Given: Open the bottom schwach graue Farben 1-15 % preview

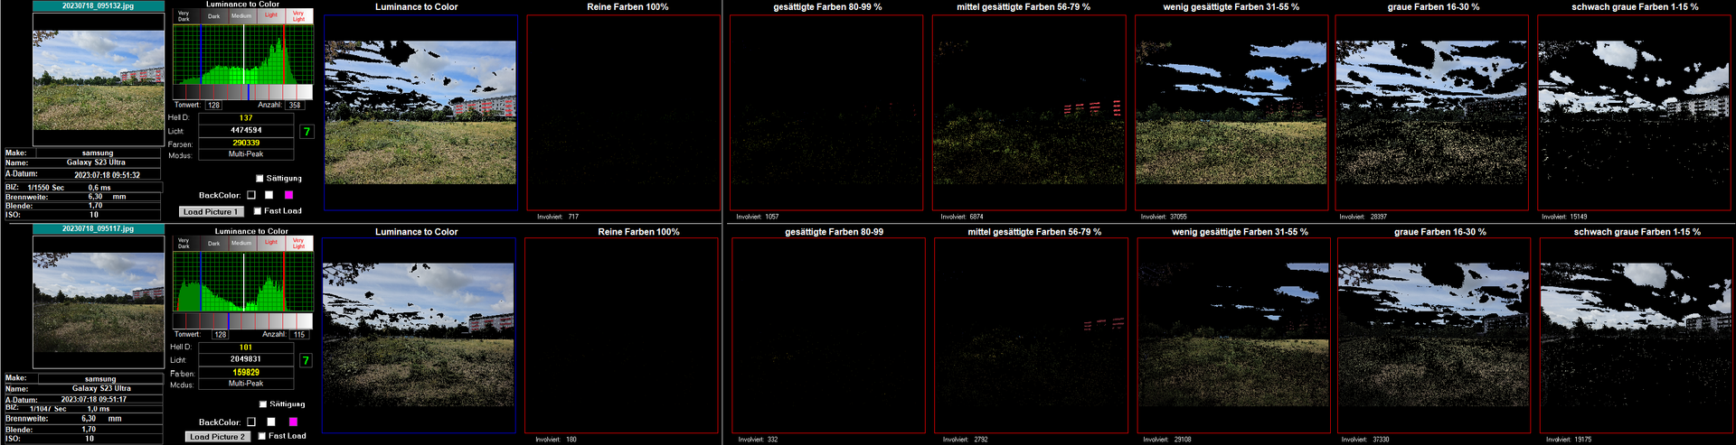Looking at the screenshot, I should tap(1636, 336).
